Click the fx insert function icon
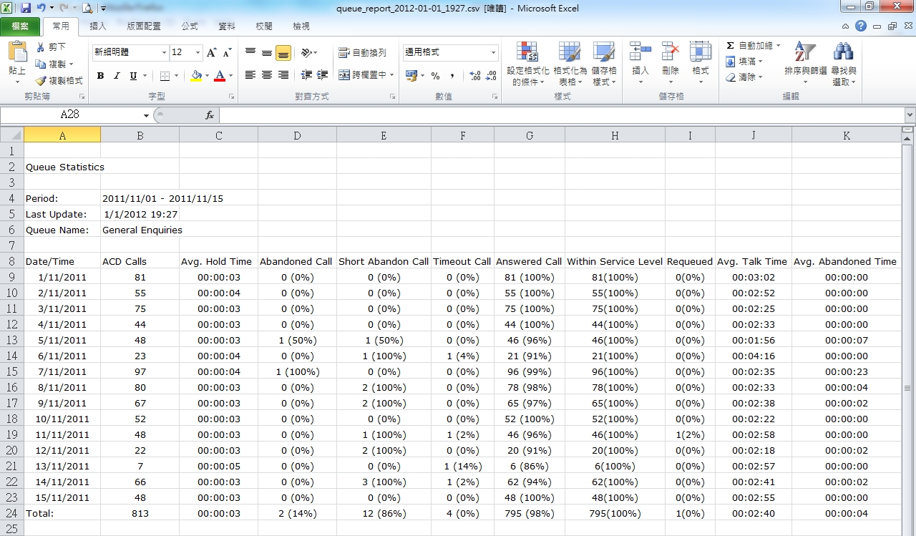916x536 pixels. coord(210,115)
